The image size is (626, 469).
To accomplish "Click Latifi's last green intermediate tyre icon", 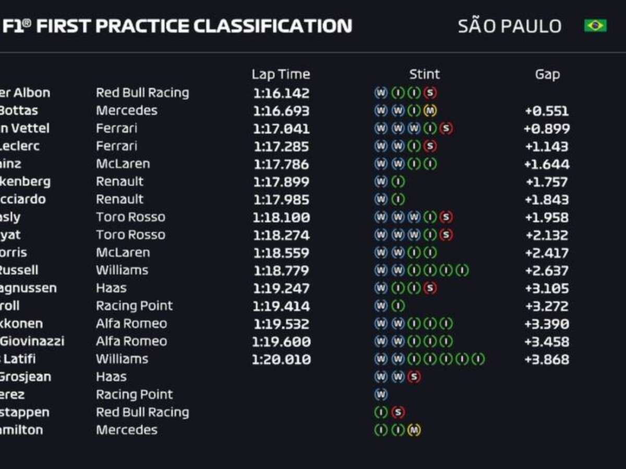I will tap(478, 359).
